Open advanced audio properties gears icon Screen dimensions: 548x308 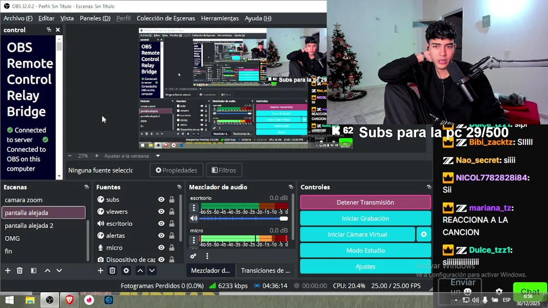[193, 256]
